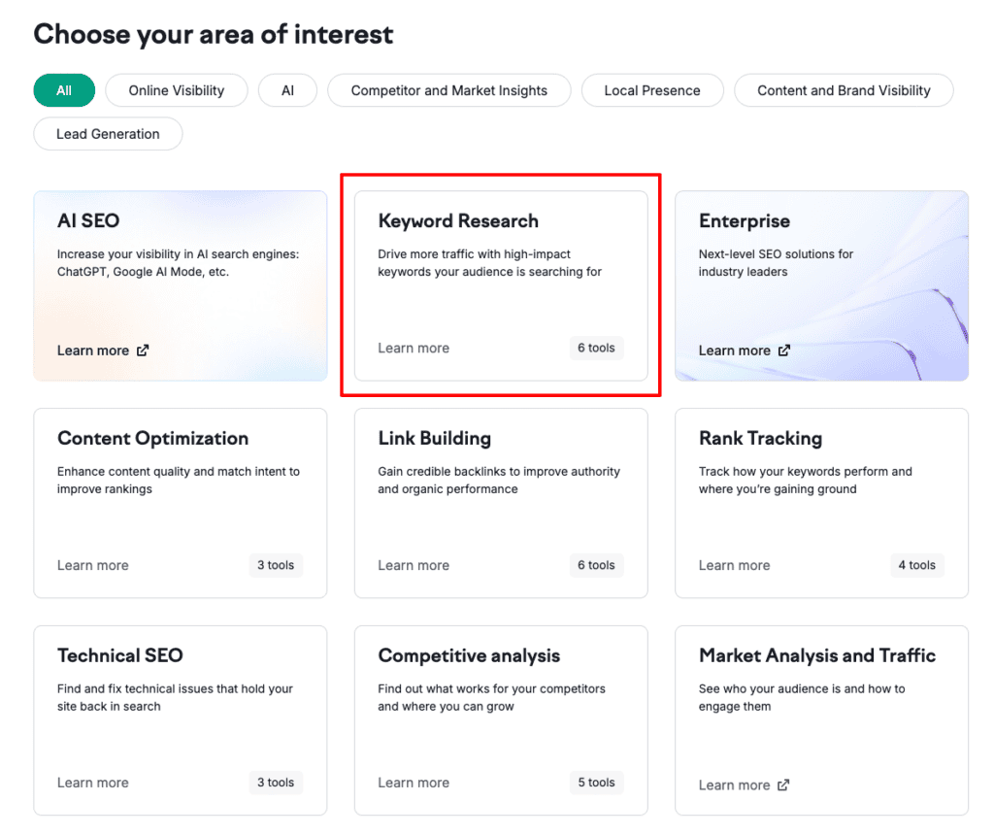Select the "Competitor and Market Insights" filter

tap(448, 90)
